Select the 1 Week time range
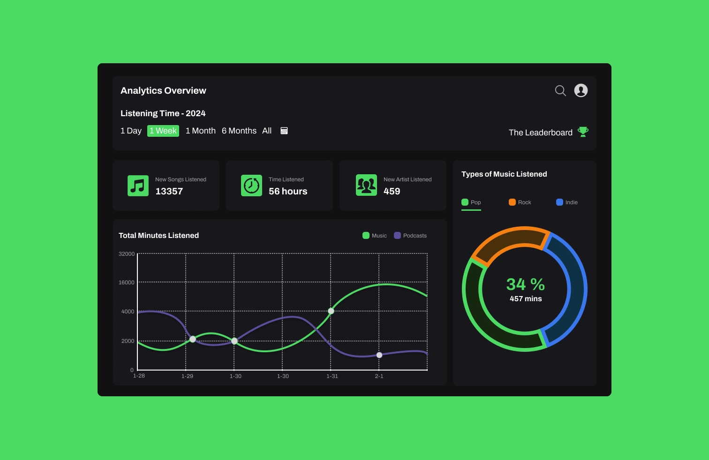This screenshot has height=460, width=709. click(x=163, y=131)
